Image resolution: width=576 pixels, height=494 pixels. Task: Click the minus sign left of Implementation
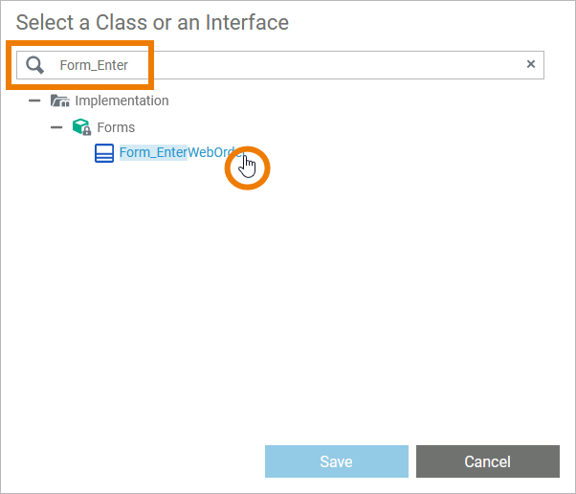[x=34, y=101]
